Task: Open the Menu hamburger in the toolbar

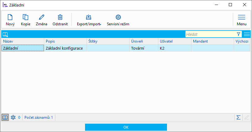Action: [241, 20]
